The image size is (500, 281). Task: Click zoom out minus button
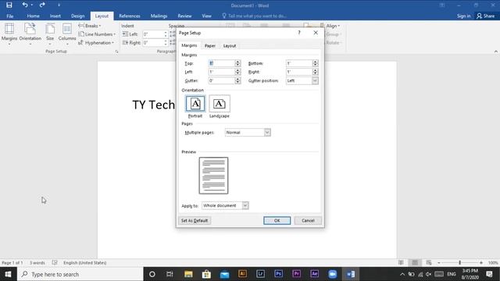click(439, 262)
